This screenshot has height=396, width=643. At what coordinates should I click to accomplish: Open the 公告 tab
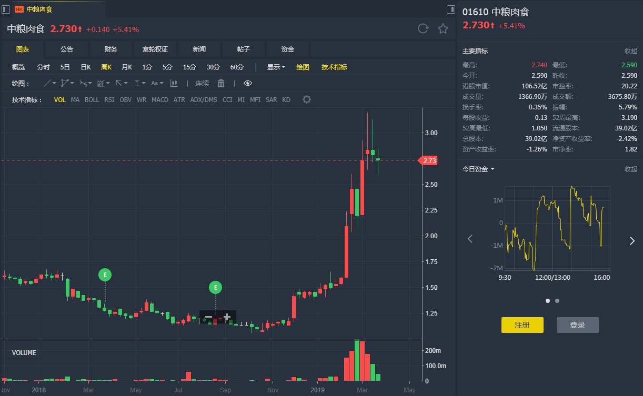pyautogui.click(x=67, y=49)
